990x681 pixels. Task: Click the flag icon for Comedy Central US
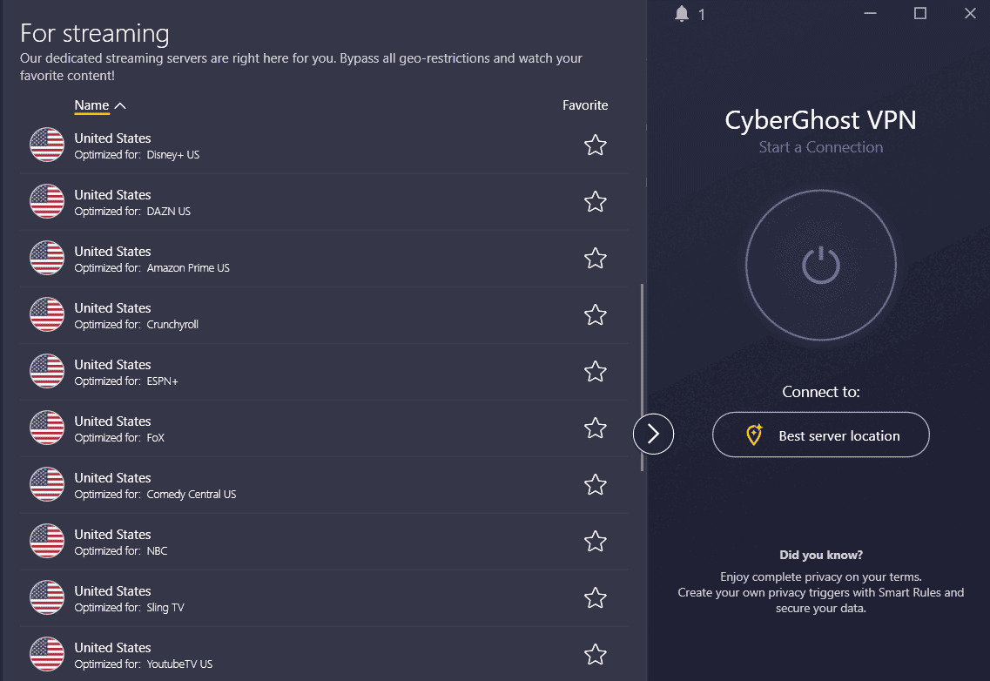click(47, 484)
